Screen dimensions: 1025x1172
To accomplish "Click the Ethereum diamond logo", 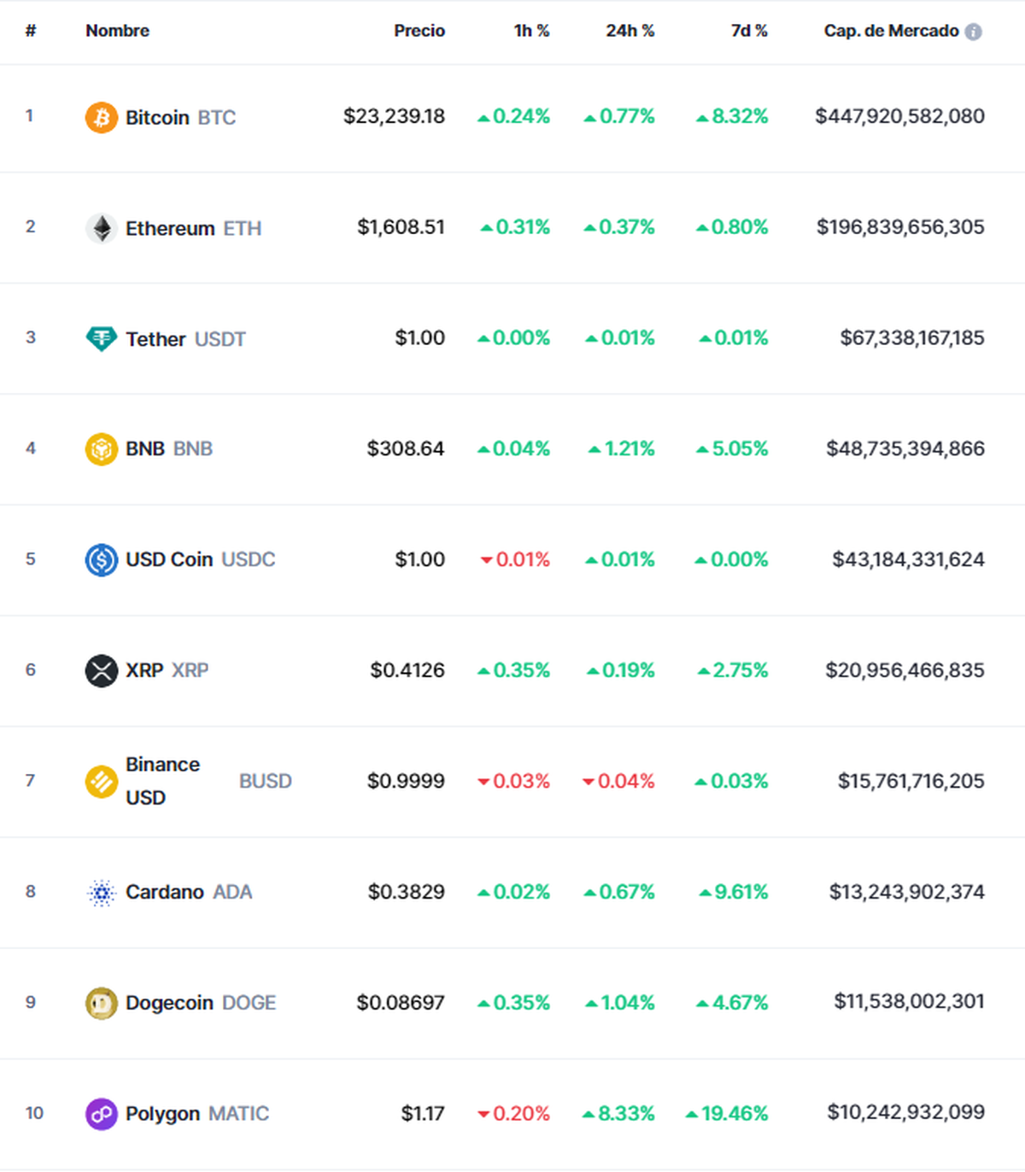I will (102, 228).
